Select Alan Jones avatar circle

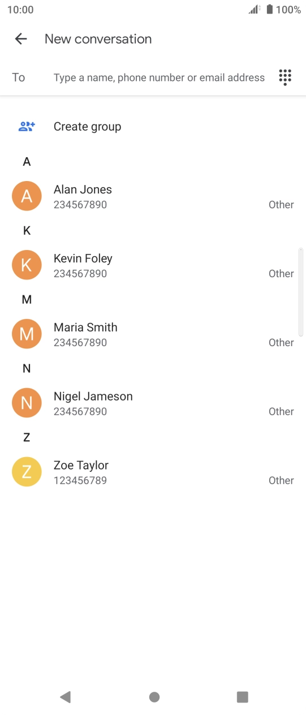[27, 196]
